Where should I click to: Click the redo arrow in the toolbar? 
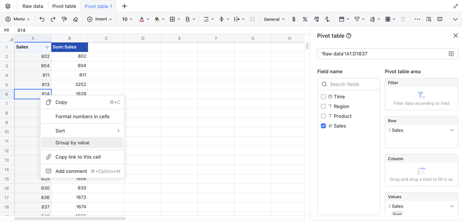(x=53, y=19)
